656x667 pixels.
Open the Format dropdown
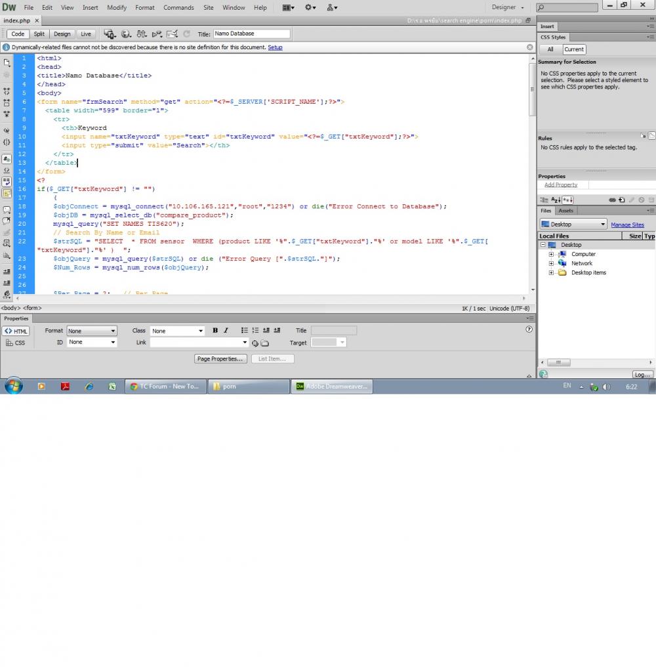91,330
